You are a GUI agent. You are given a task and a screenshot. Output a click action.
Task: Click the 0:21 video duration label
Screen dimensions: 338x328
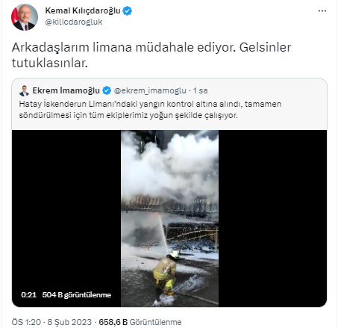[29, 295]
